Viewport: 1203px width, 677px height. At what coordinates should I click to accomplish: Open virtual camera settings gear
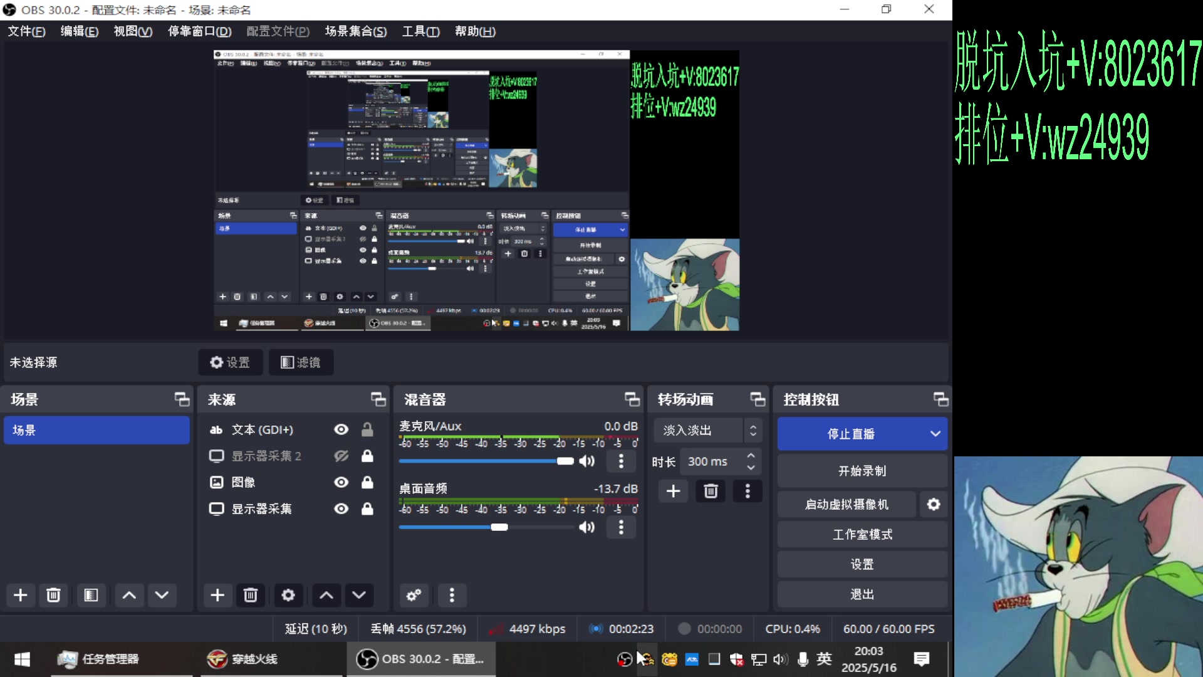coord(934,504)
